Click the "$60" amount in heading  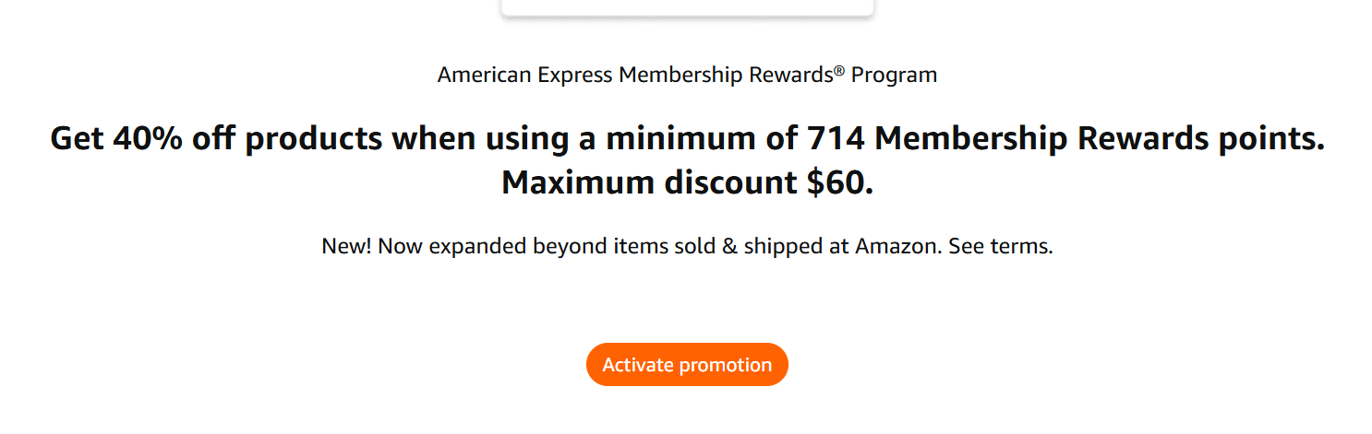pos(836,183)
